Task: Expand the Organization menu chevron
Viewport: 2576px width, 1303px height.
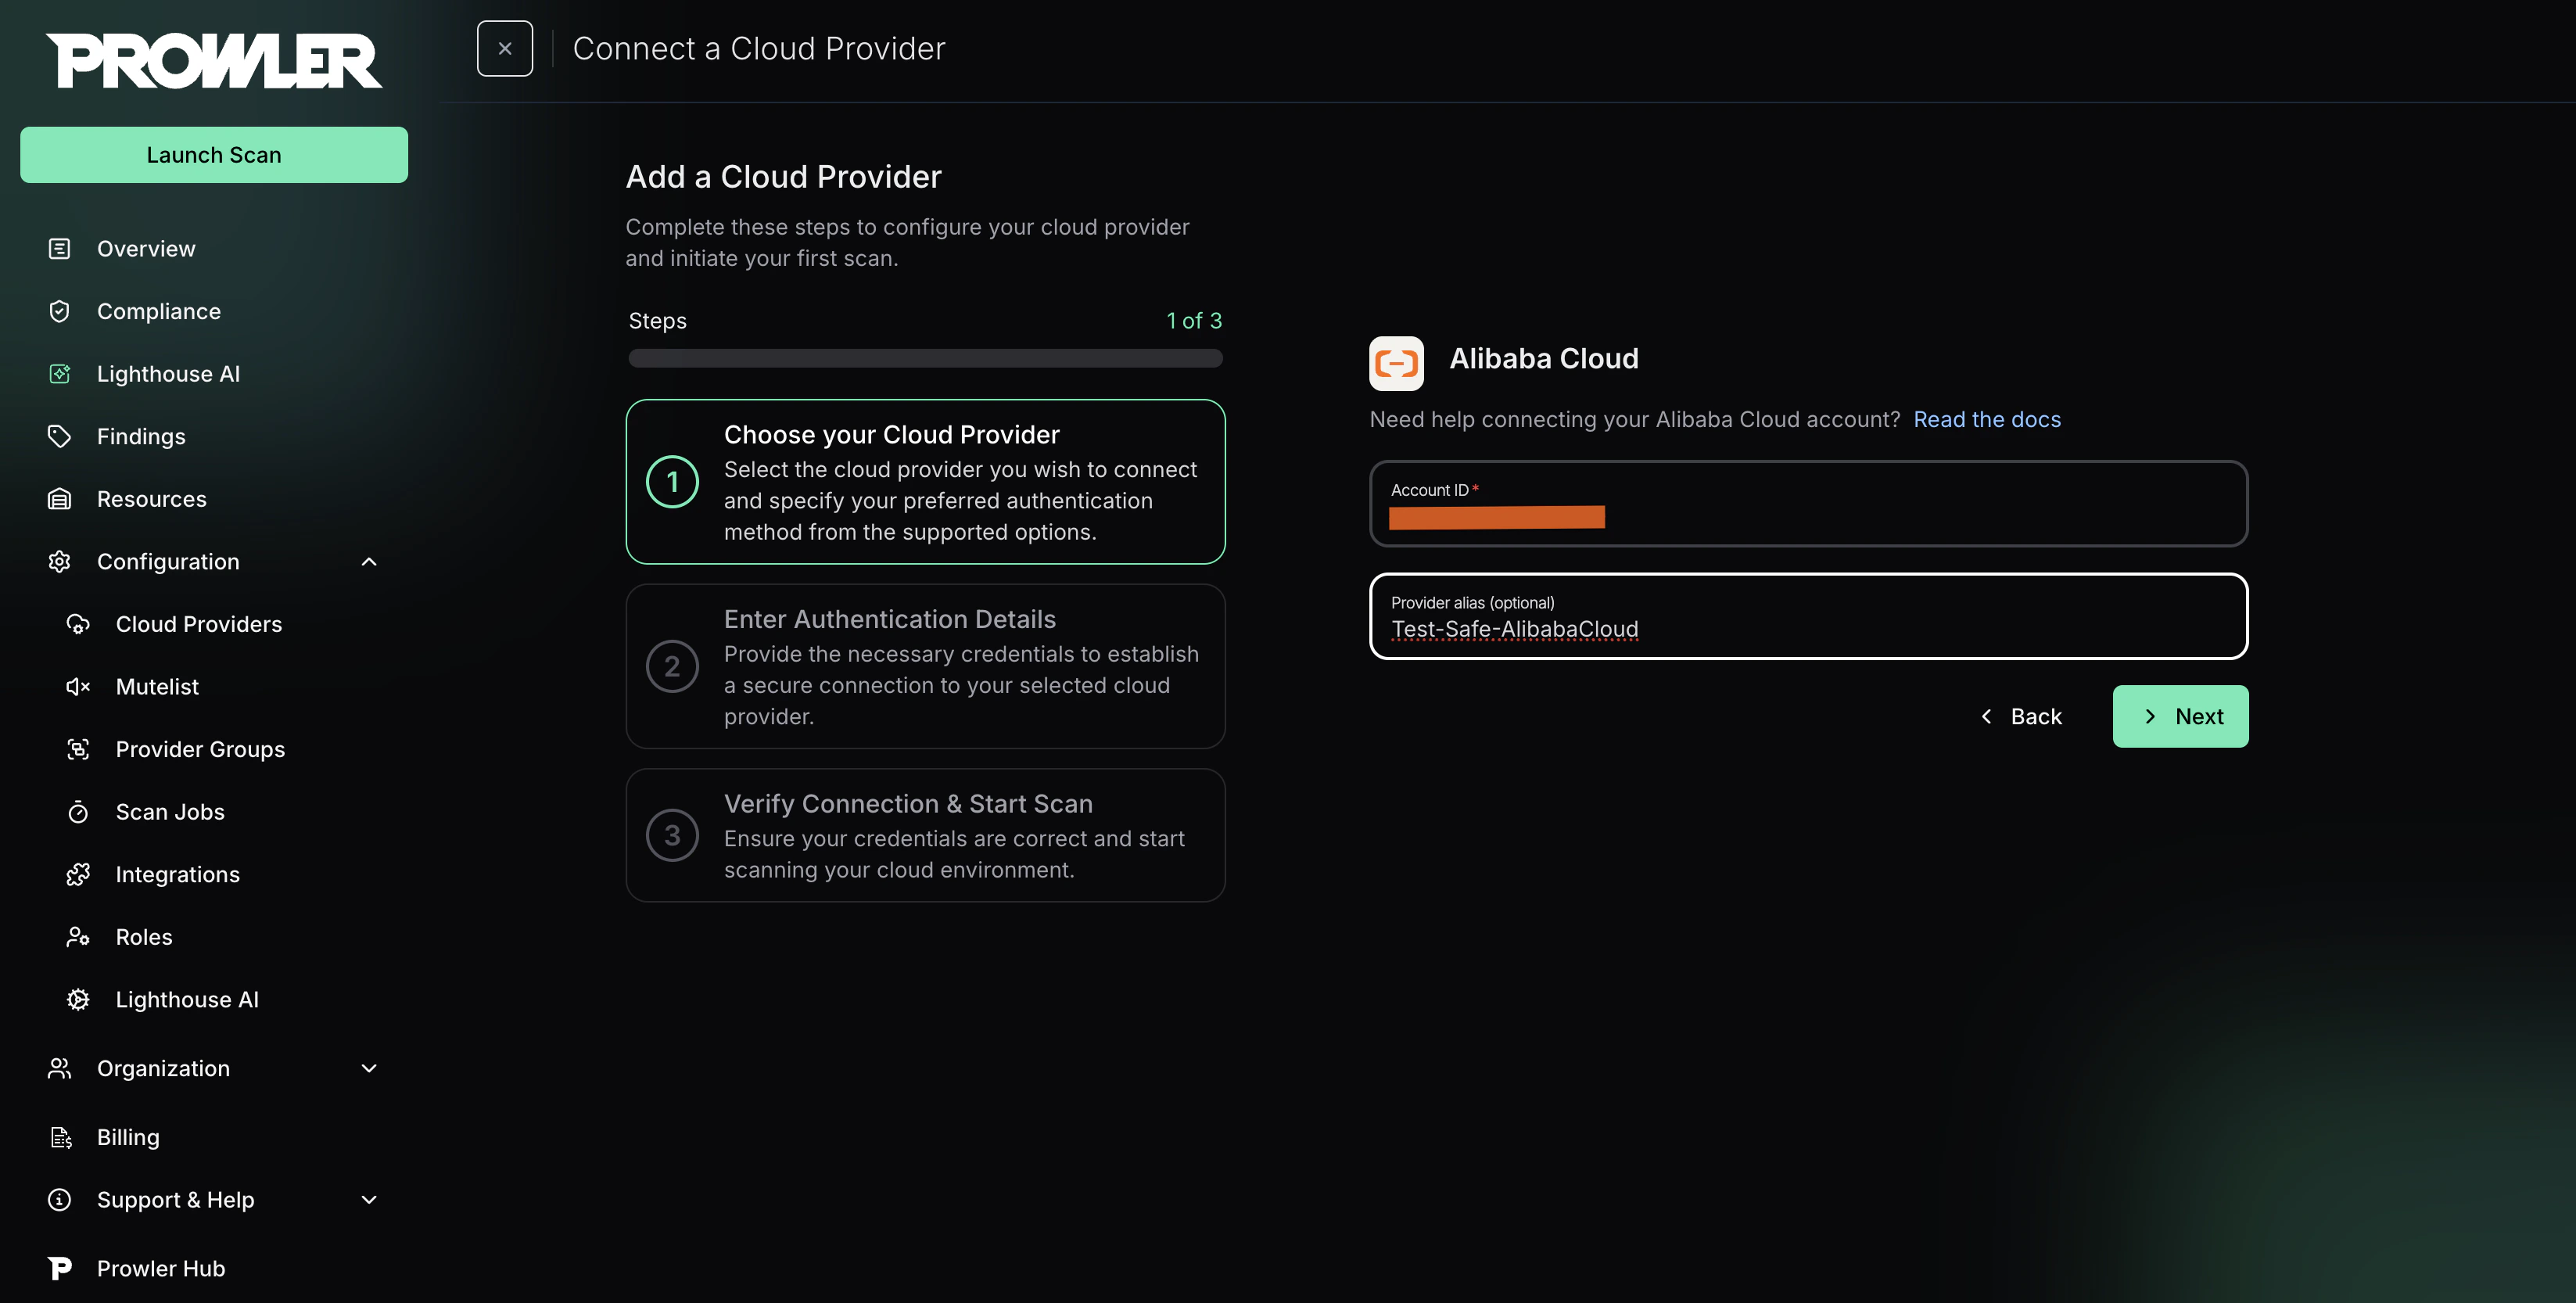Action: (369, 1068)
